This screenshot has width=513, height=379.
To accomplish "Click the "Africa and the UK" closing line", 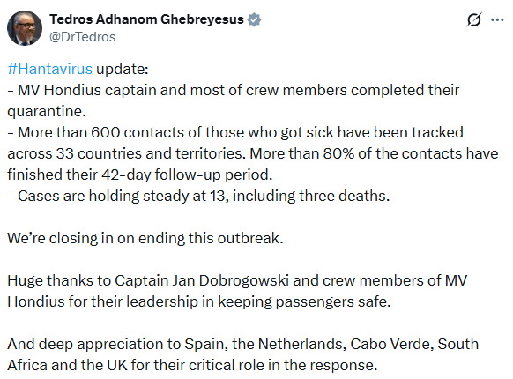I will click(192, 365).
